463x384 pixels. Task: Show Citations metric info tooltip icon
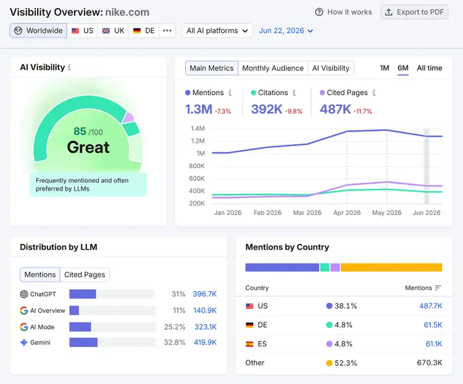point(294,93)
